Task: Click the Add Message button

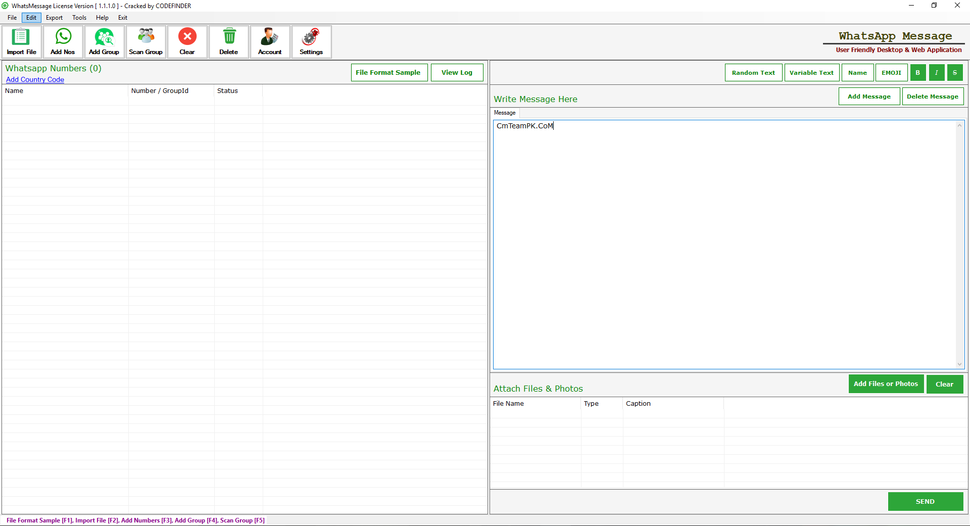Action: click(x=869, y=97)
